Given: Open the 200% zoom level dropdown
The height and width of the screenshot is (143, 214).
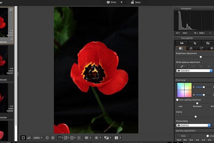Looking at the screenshot, I should coord(38,138).
